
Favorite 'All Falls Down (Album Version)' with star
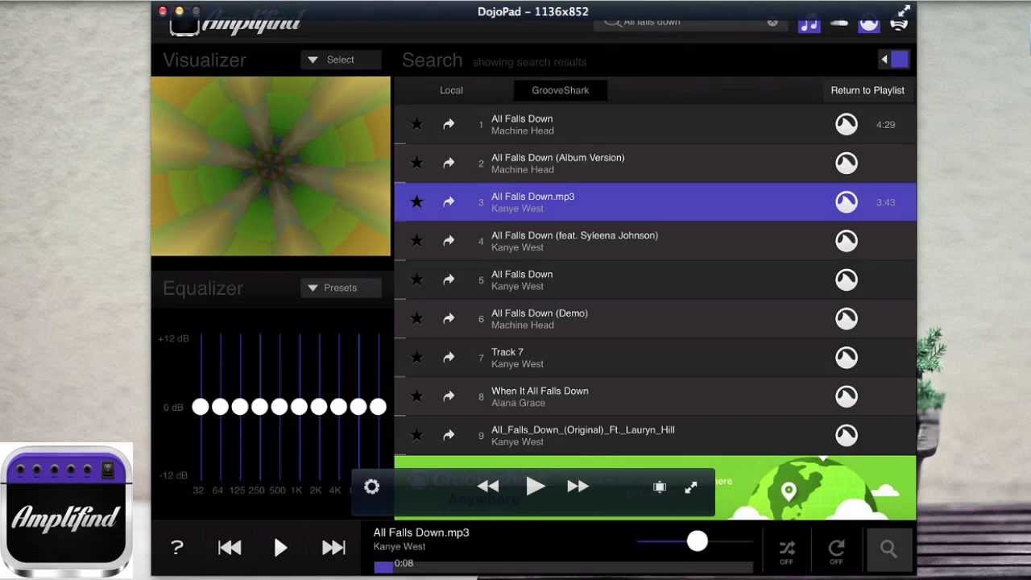click(x=416, y=163)
